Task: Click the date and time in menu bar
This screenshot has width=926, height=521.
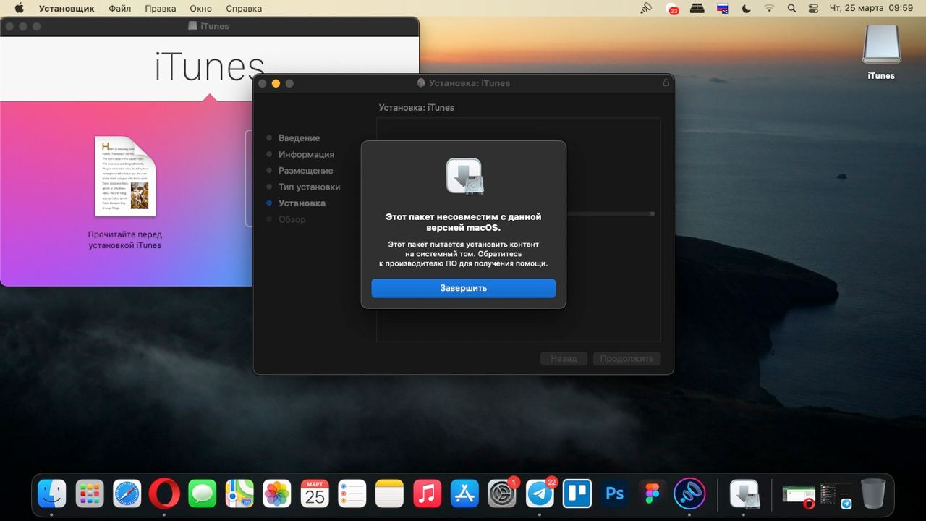Action: coord(871,9)
